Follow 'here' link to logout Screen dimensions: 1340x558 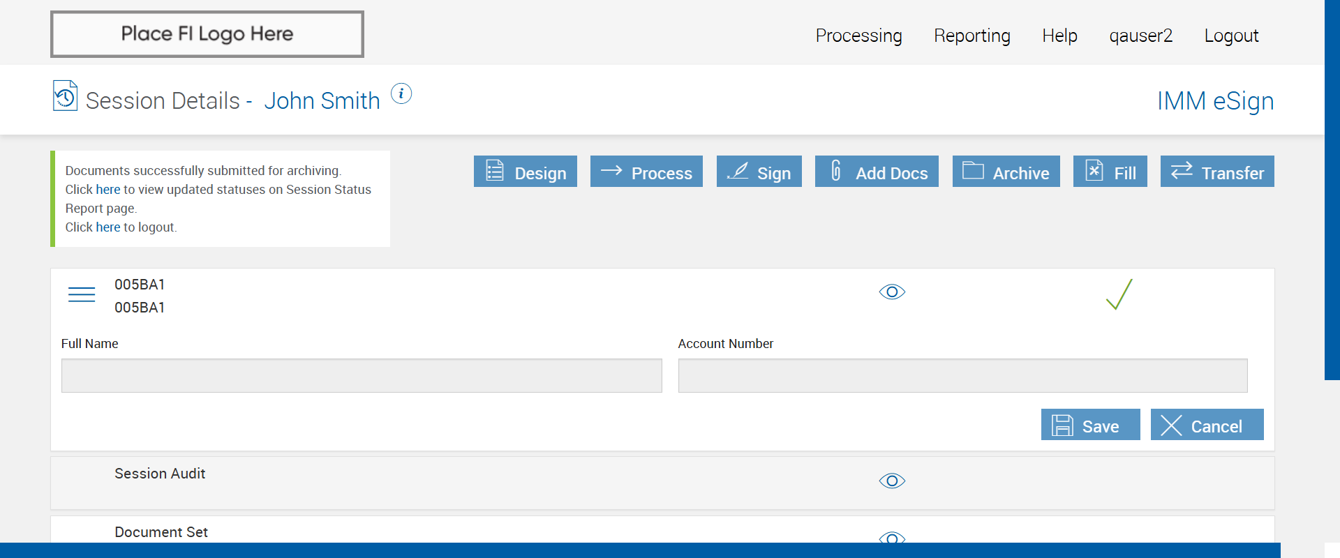point(108,227)
